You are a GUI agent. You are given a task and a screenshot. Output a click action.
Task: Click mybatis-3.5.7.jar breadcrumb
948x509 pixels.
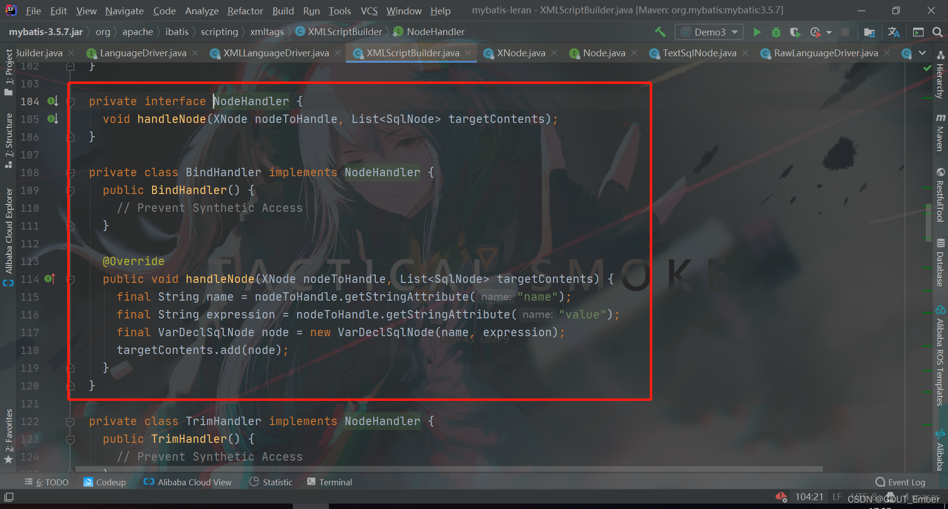(45, 32)
